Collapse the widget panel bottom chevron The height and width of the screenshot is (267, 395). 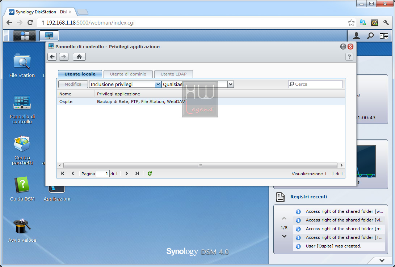tap(382, 260)
